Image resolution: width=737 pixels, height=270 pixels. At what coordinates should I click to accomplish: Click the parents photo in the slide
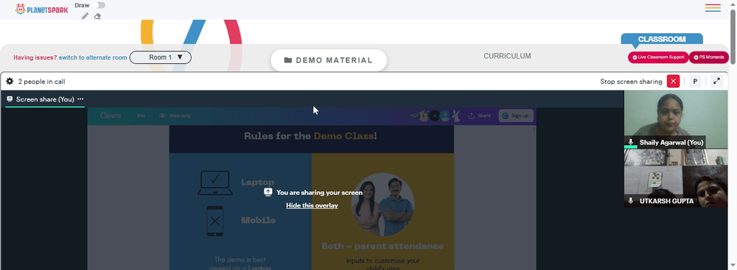coord(383,205)
